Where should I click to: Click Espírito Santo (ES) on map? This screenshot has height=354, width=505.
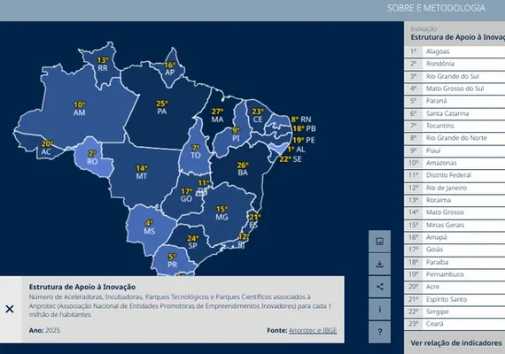tap(254, 220)
